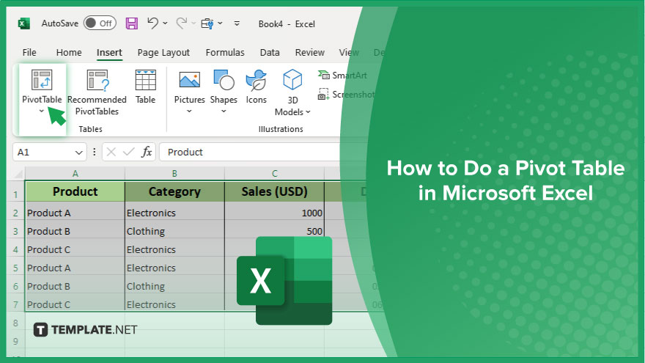Click the Category header cell

175,191
